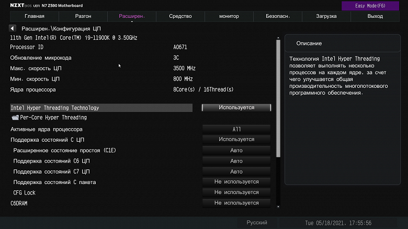Click the Hyper Threading description text
Image resolution: width=408 pixels, height=229 pixels.
click(338, 76)
